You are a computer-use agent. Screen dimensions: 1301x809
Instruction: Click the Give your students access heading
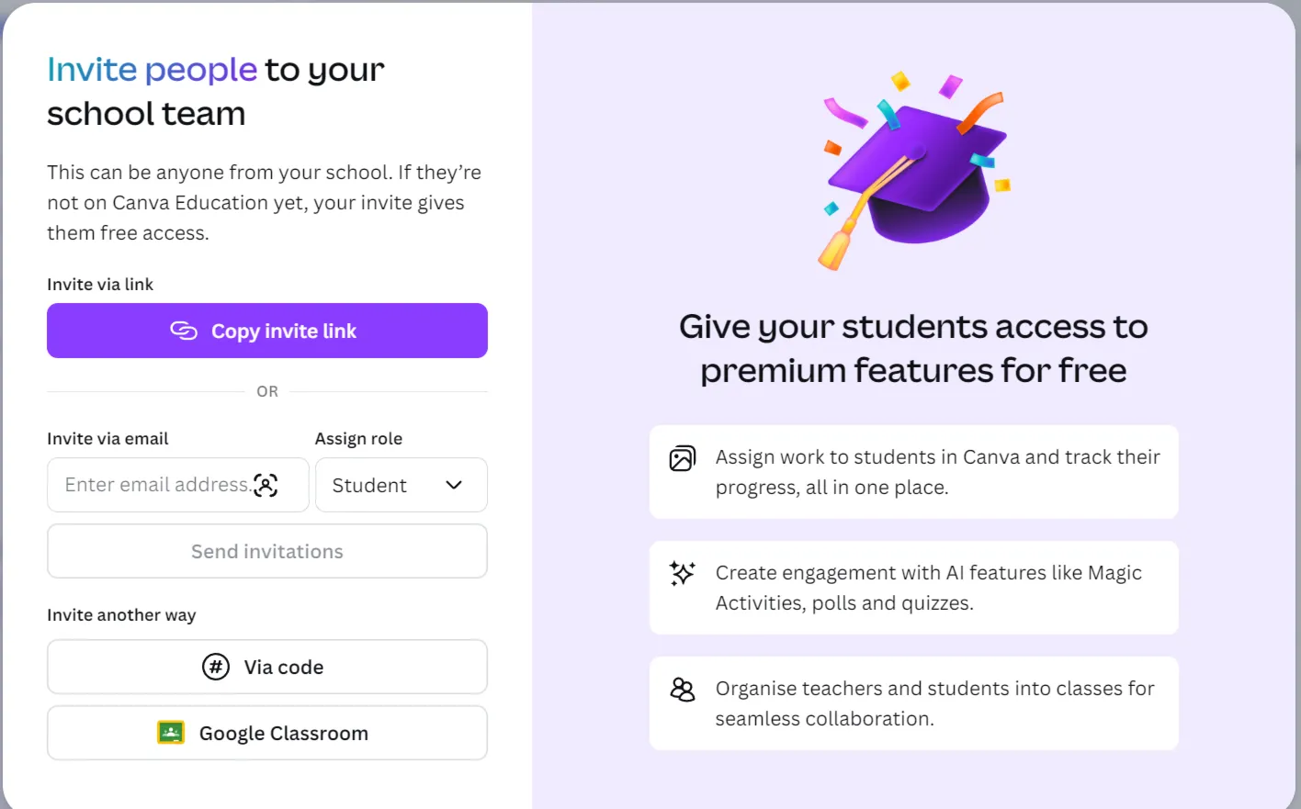click(x=913, y=348)
